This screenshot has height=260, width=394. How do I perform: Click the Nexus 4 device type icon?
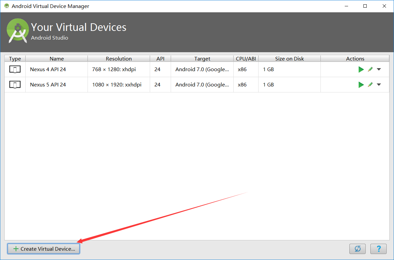(15, 69)
